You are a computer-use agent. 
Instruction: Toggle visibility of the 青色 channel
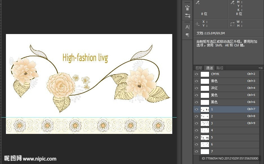[x=196, y=81]
